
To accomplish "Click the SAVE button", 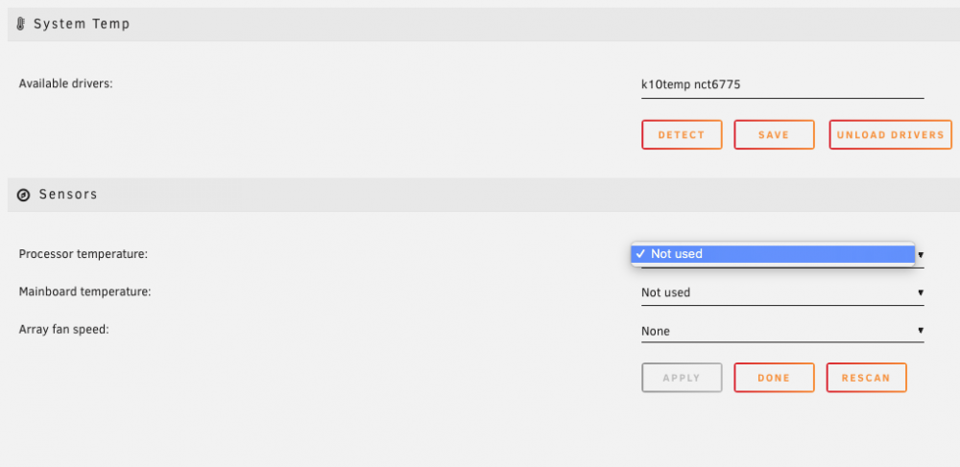I will (774, 135).
